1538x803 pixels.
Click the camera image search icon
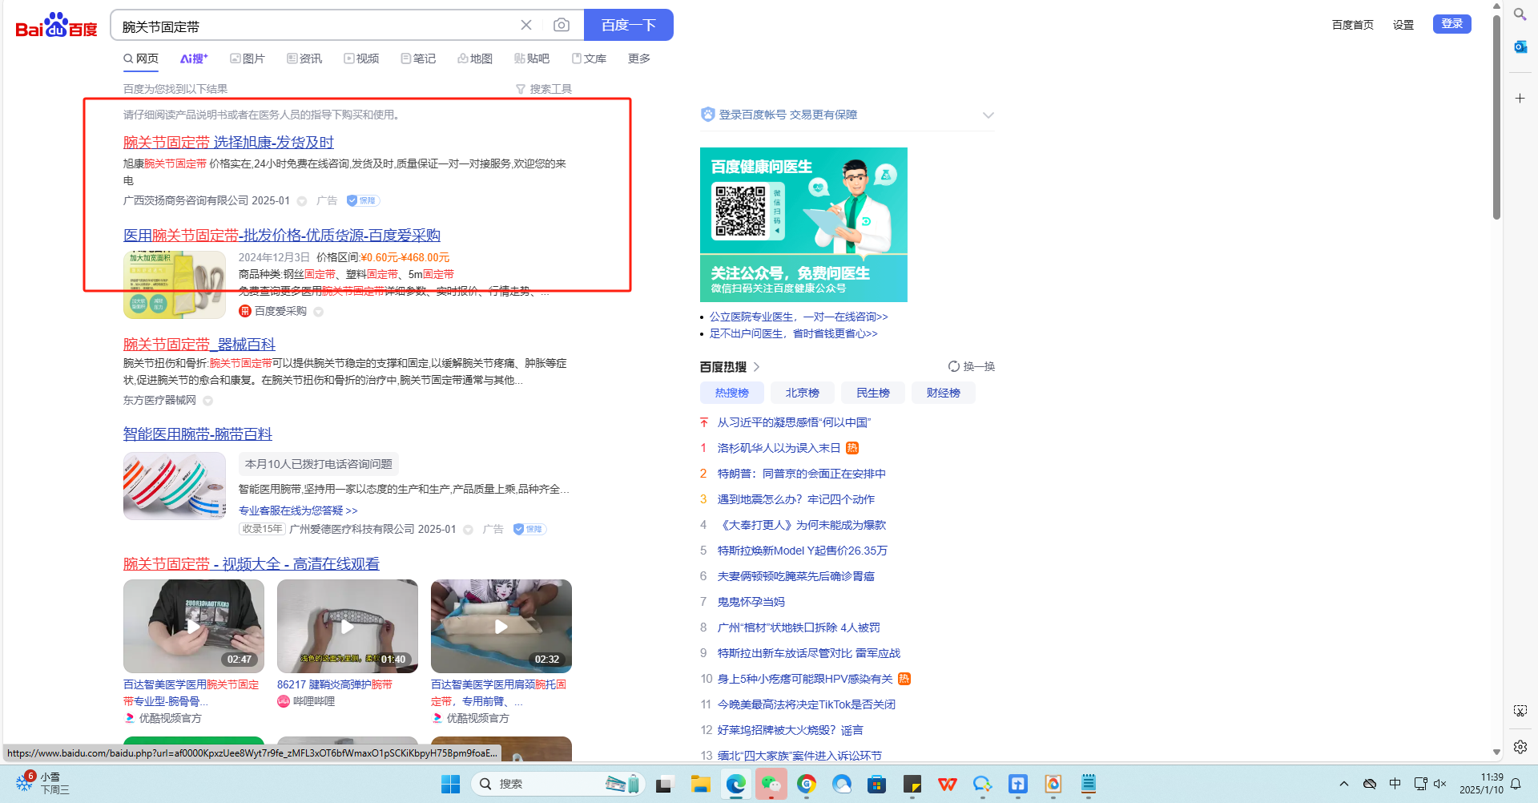[x=562, y=26]
